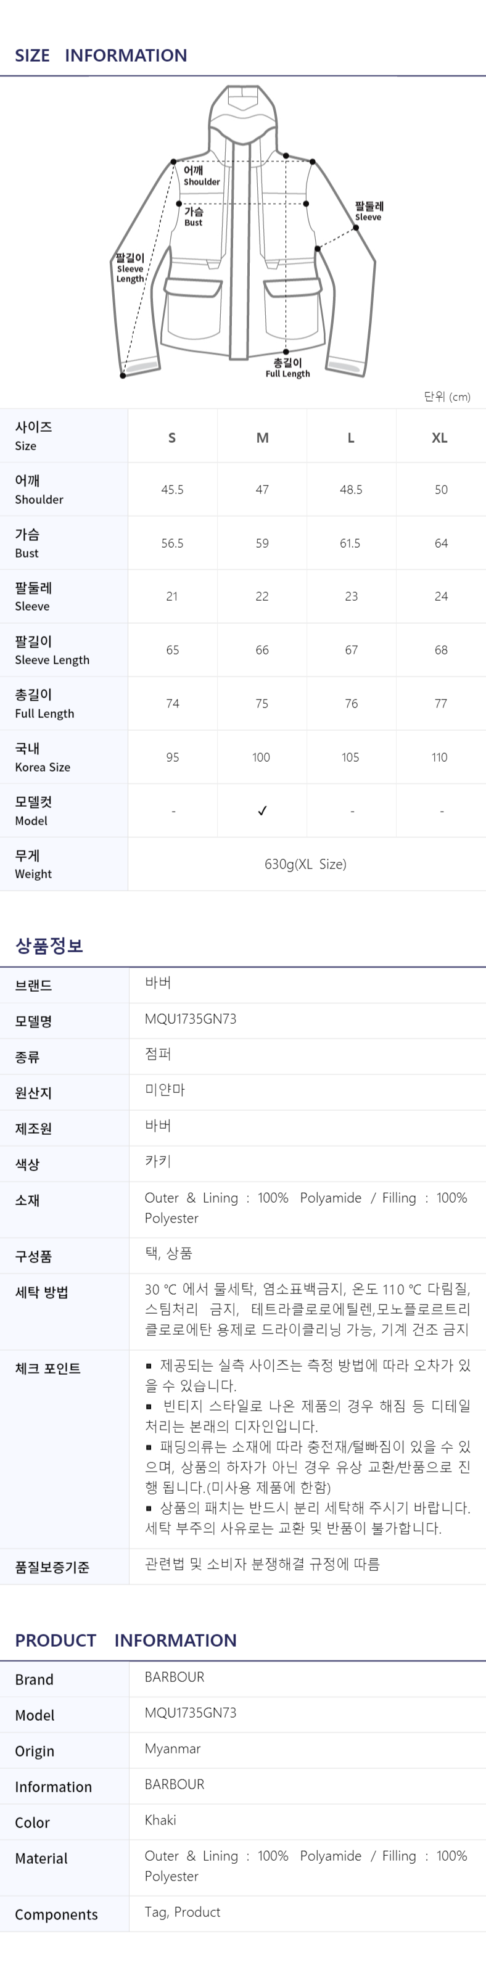This screenshot has width=486, height=1973.
Task: Select the XL size column header
Action: click(x=440, y=438)
